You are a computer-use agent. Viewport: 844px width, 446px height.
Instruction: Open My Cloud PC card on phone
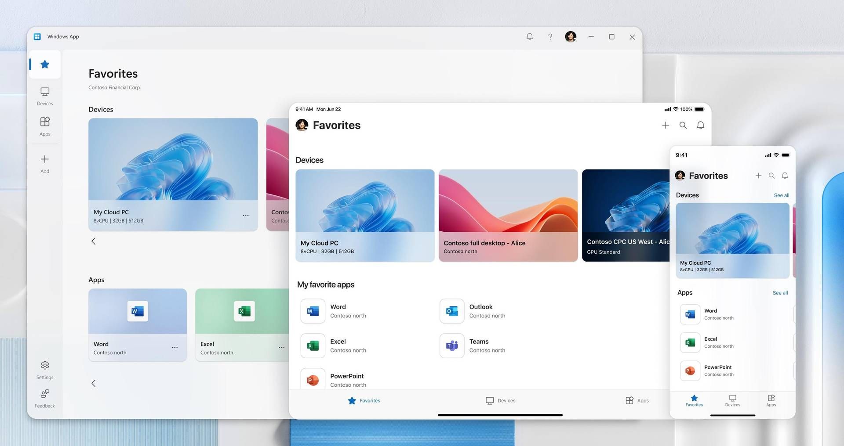pos(733,241)
